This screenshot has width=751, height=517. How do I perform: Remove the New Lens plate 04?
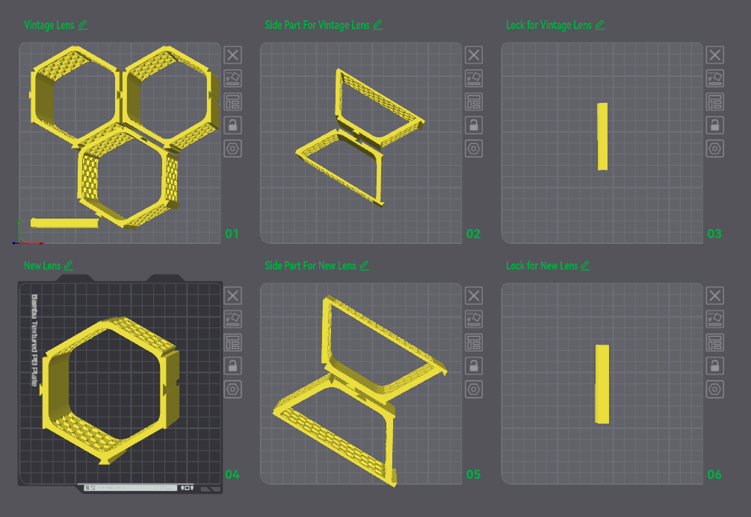(x=232, y=295)
